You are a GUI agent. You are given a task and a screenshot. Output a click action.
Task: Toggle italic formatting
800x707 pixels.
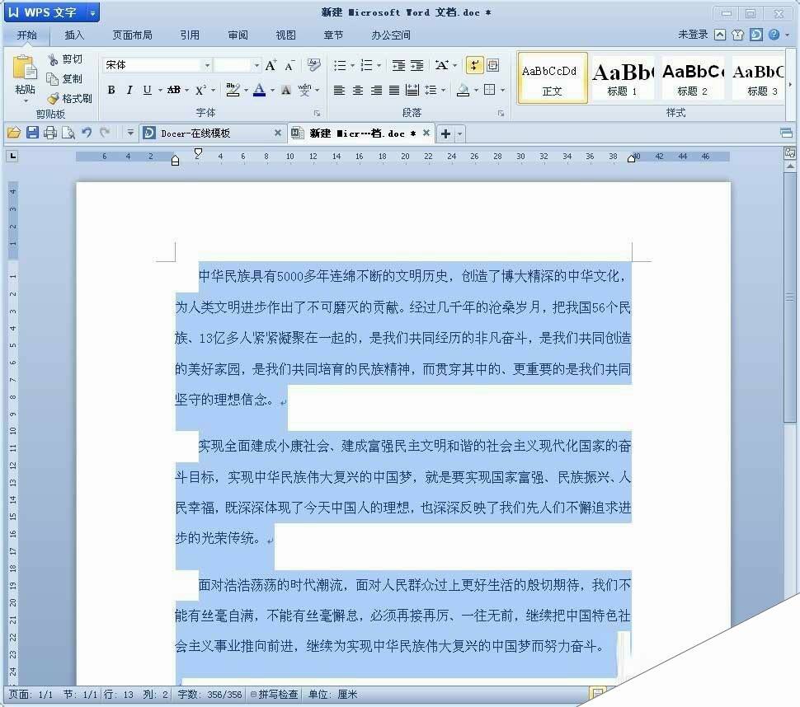pyautogui.click(x=129, y=90)
